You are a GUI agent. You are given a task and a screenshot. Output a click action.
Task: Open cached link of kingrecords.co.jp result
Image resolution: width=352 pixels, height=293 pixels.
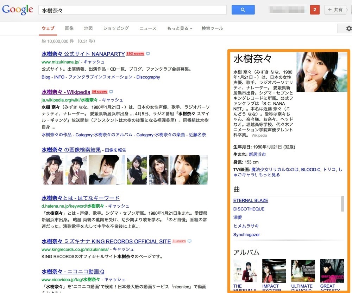(123, 249)
